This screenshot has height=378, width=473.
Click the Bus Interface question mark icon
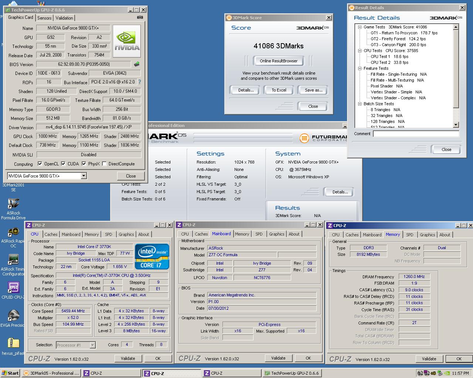coord(140,82)
